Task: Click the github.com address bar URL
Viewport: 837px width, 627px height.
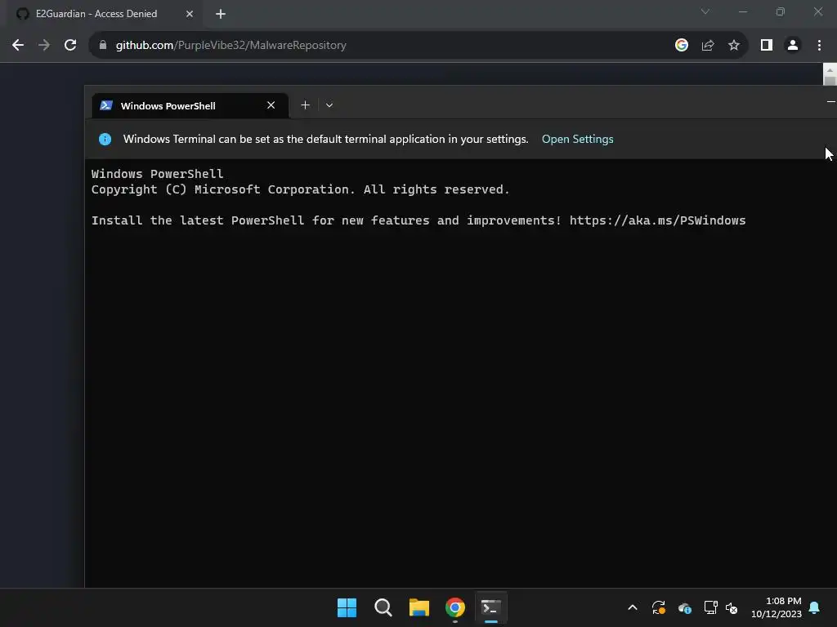Action: coord(231,46)
